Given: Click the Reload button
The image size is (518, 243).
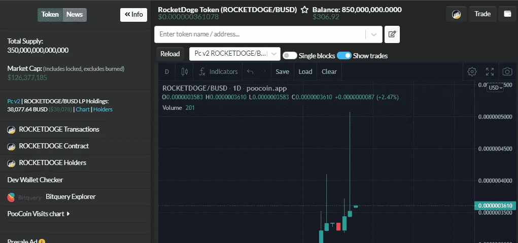Looking at the screenshot, I should (x=170, y=54).
